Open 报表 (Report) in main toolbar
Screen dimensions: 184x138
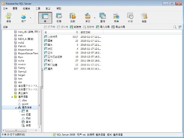click(x=117, y=17)
